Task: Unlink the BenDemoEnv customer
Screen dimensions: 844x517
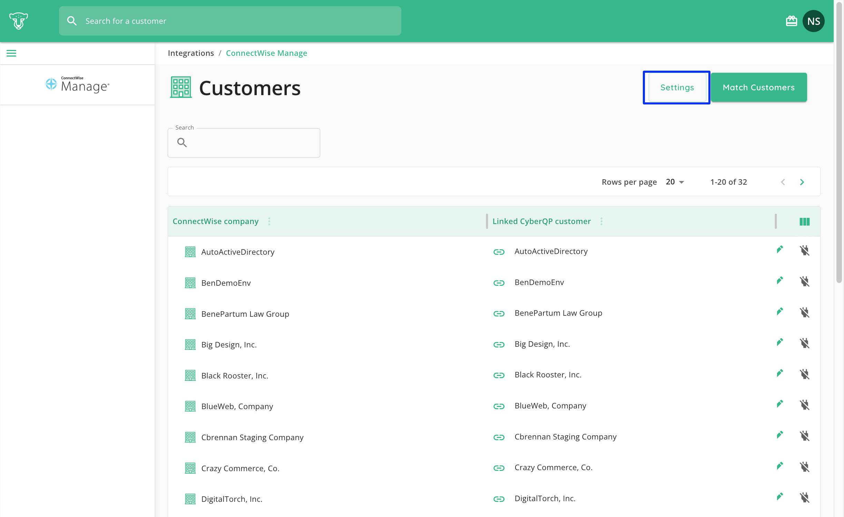Action: click(x=804, y=281)
